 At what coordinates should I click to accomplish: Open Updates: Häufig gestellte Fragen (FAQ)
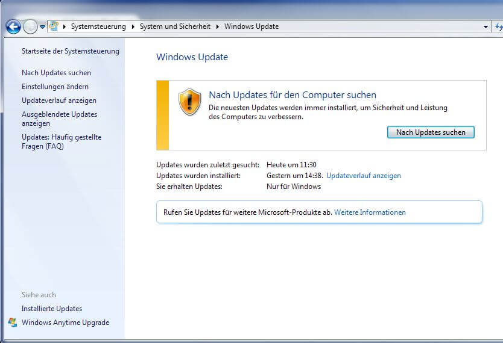click(62, 141)
